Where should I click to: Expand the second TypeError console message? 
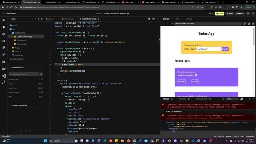[x=166, y=116]
